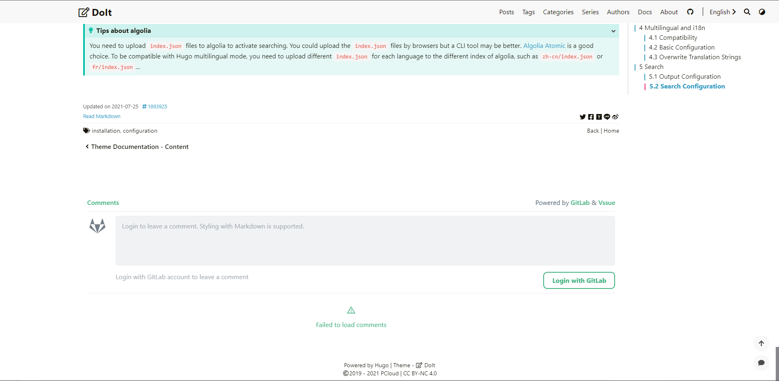779x381 pixels.
Task: Select 5.2 Search Configuration in sidebar
Action: coord(687,86)
